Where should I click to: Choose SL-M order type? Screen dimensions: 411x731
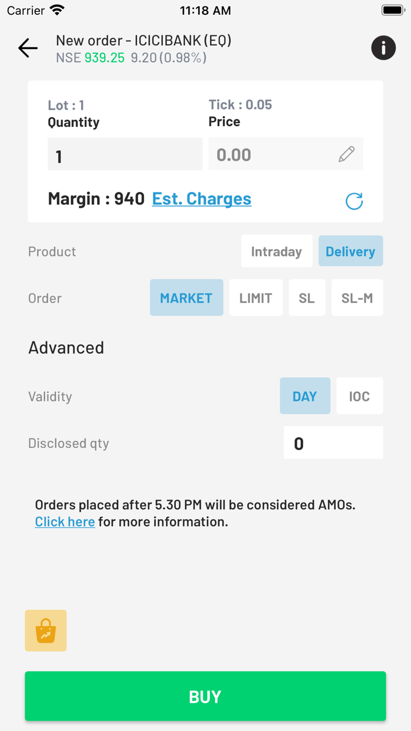[357, 298]
